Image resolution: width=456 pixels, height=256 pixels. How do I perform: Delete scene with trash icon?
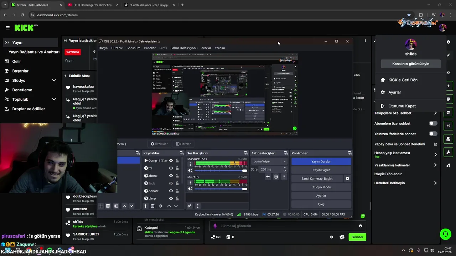pos(108,206)
